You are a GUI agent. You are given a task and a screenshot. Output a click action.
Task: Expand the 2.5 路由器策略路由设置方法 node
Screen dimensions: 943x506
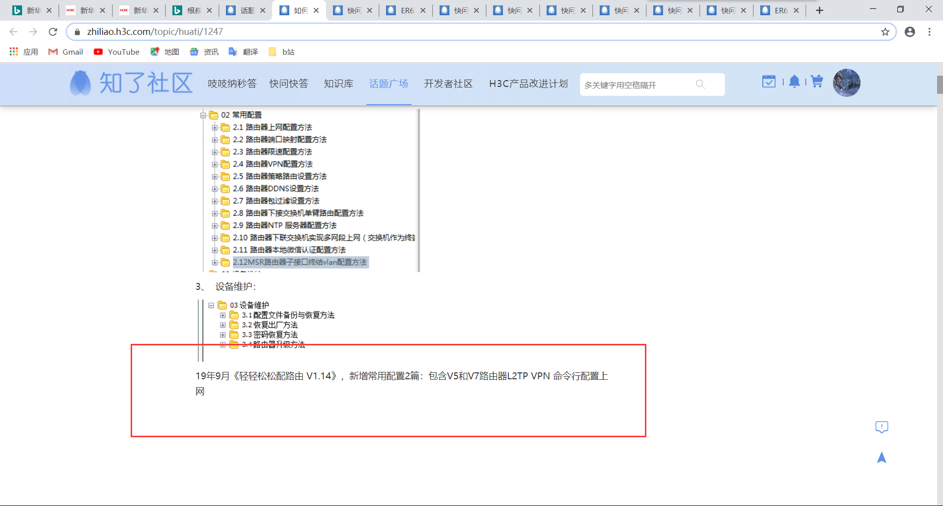click(x=215, y=177)
